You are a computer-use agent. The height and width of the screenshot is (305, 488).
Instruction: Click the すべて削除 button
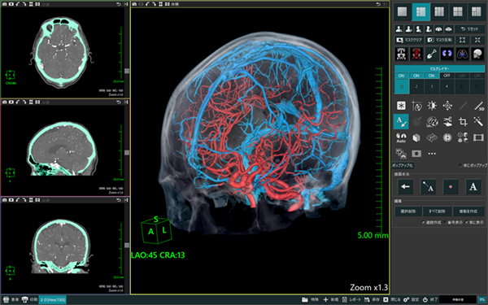[437, 211]
